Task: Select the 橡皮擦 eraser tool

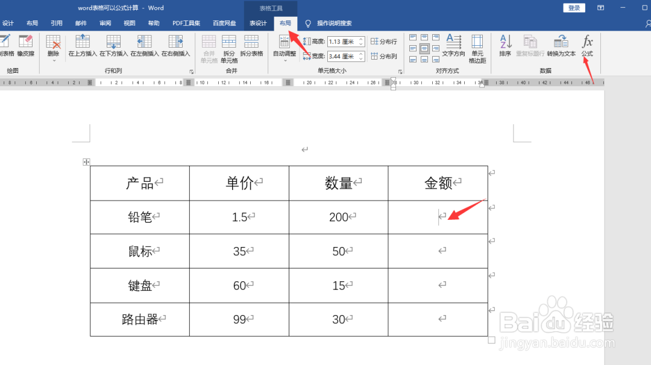Action: tap(26, 46)
